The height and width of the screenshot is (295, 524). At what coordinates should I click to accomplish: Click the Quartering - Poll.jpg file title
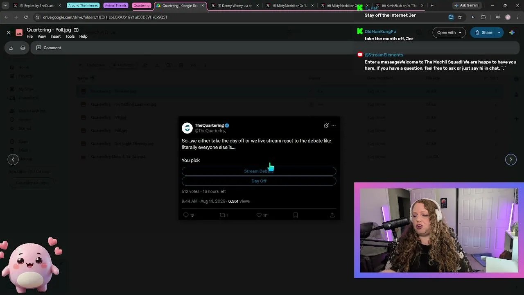coord(49,30)
